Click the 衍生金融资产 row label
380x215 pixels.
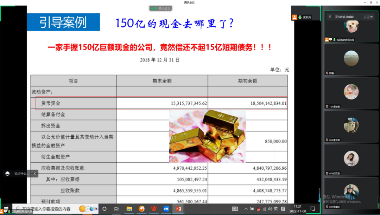point(56,157)
